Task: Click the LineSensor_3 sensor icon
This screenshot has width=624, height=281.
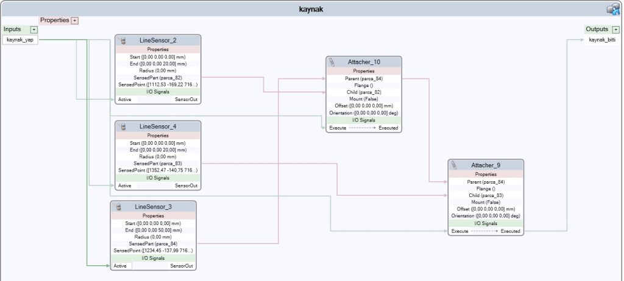Action: 119,207
